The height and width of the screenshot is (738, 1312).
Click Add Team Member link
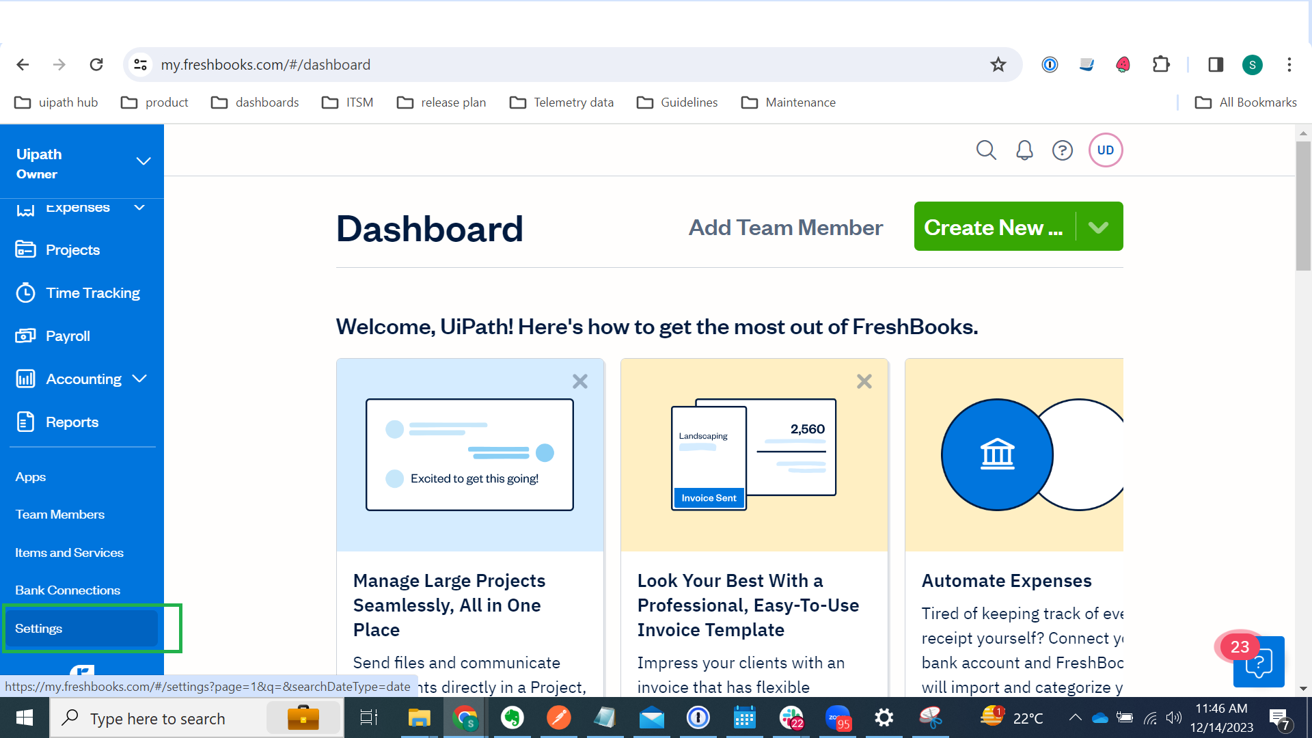coord(785,228)
